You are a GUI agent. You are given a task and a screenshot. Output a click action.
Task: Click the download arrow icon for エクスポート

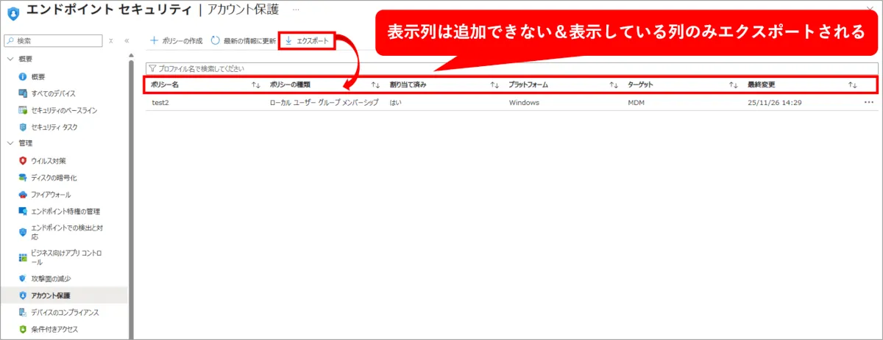288,41
